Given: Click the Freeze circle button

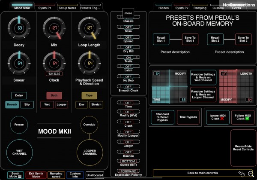Looking at the screenshot, I should coord(19,125).
